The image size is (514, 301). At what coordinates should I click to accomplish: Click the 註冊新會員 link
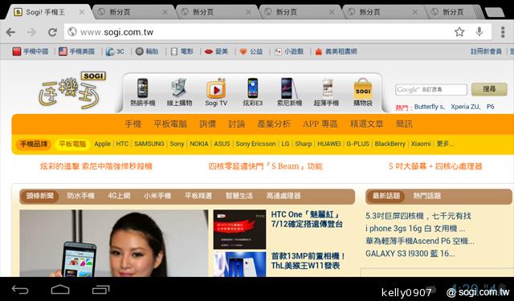tap(486, 51)
